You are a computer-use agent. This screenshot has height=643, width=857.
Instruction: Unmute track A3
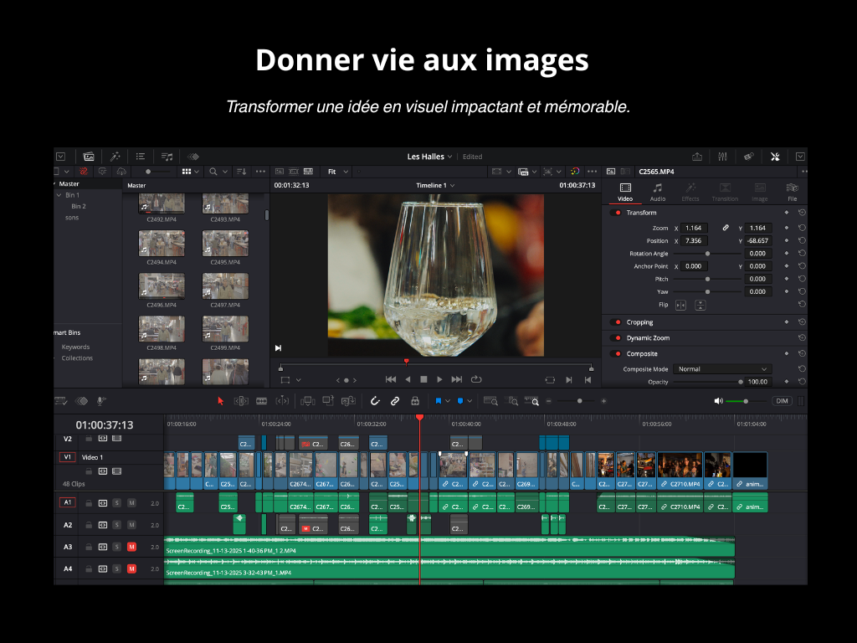point(131,547)
